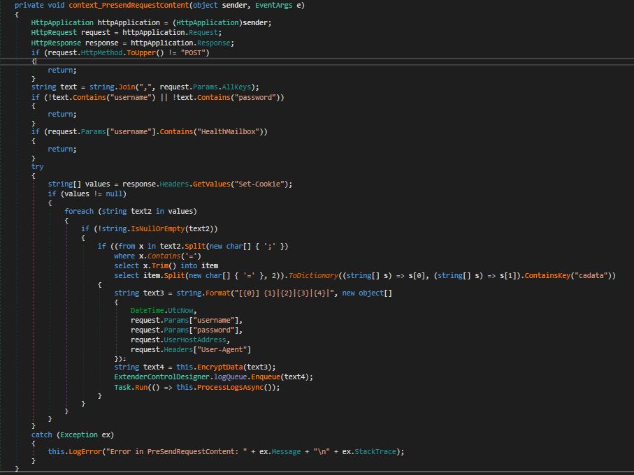The width and height of the screenshot is (634, 475).
Task: Click the 'private' keyword in the method signature
Action: (x=29, y=6)
